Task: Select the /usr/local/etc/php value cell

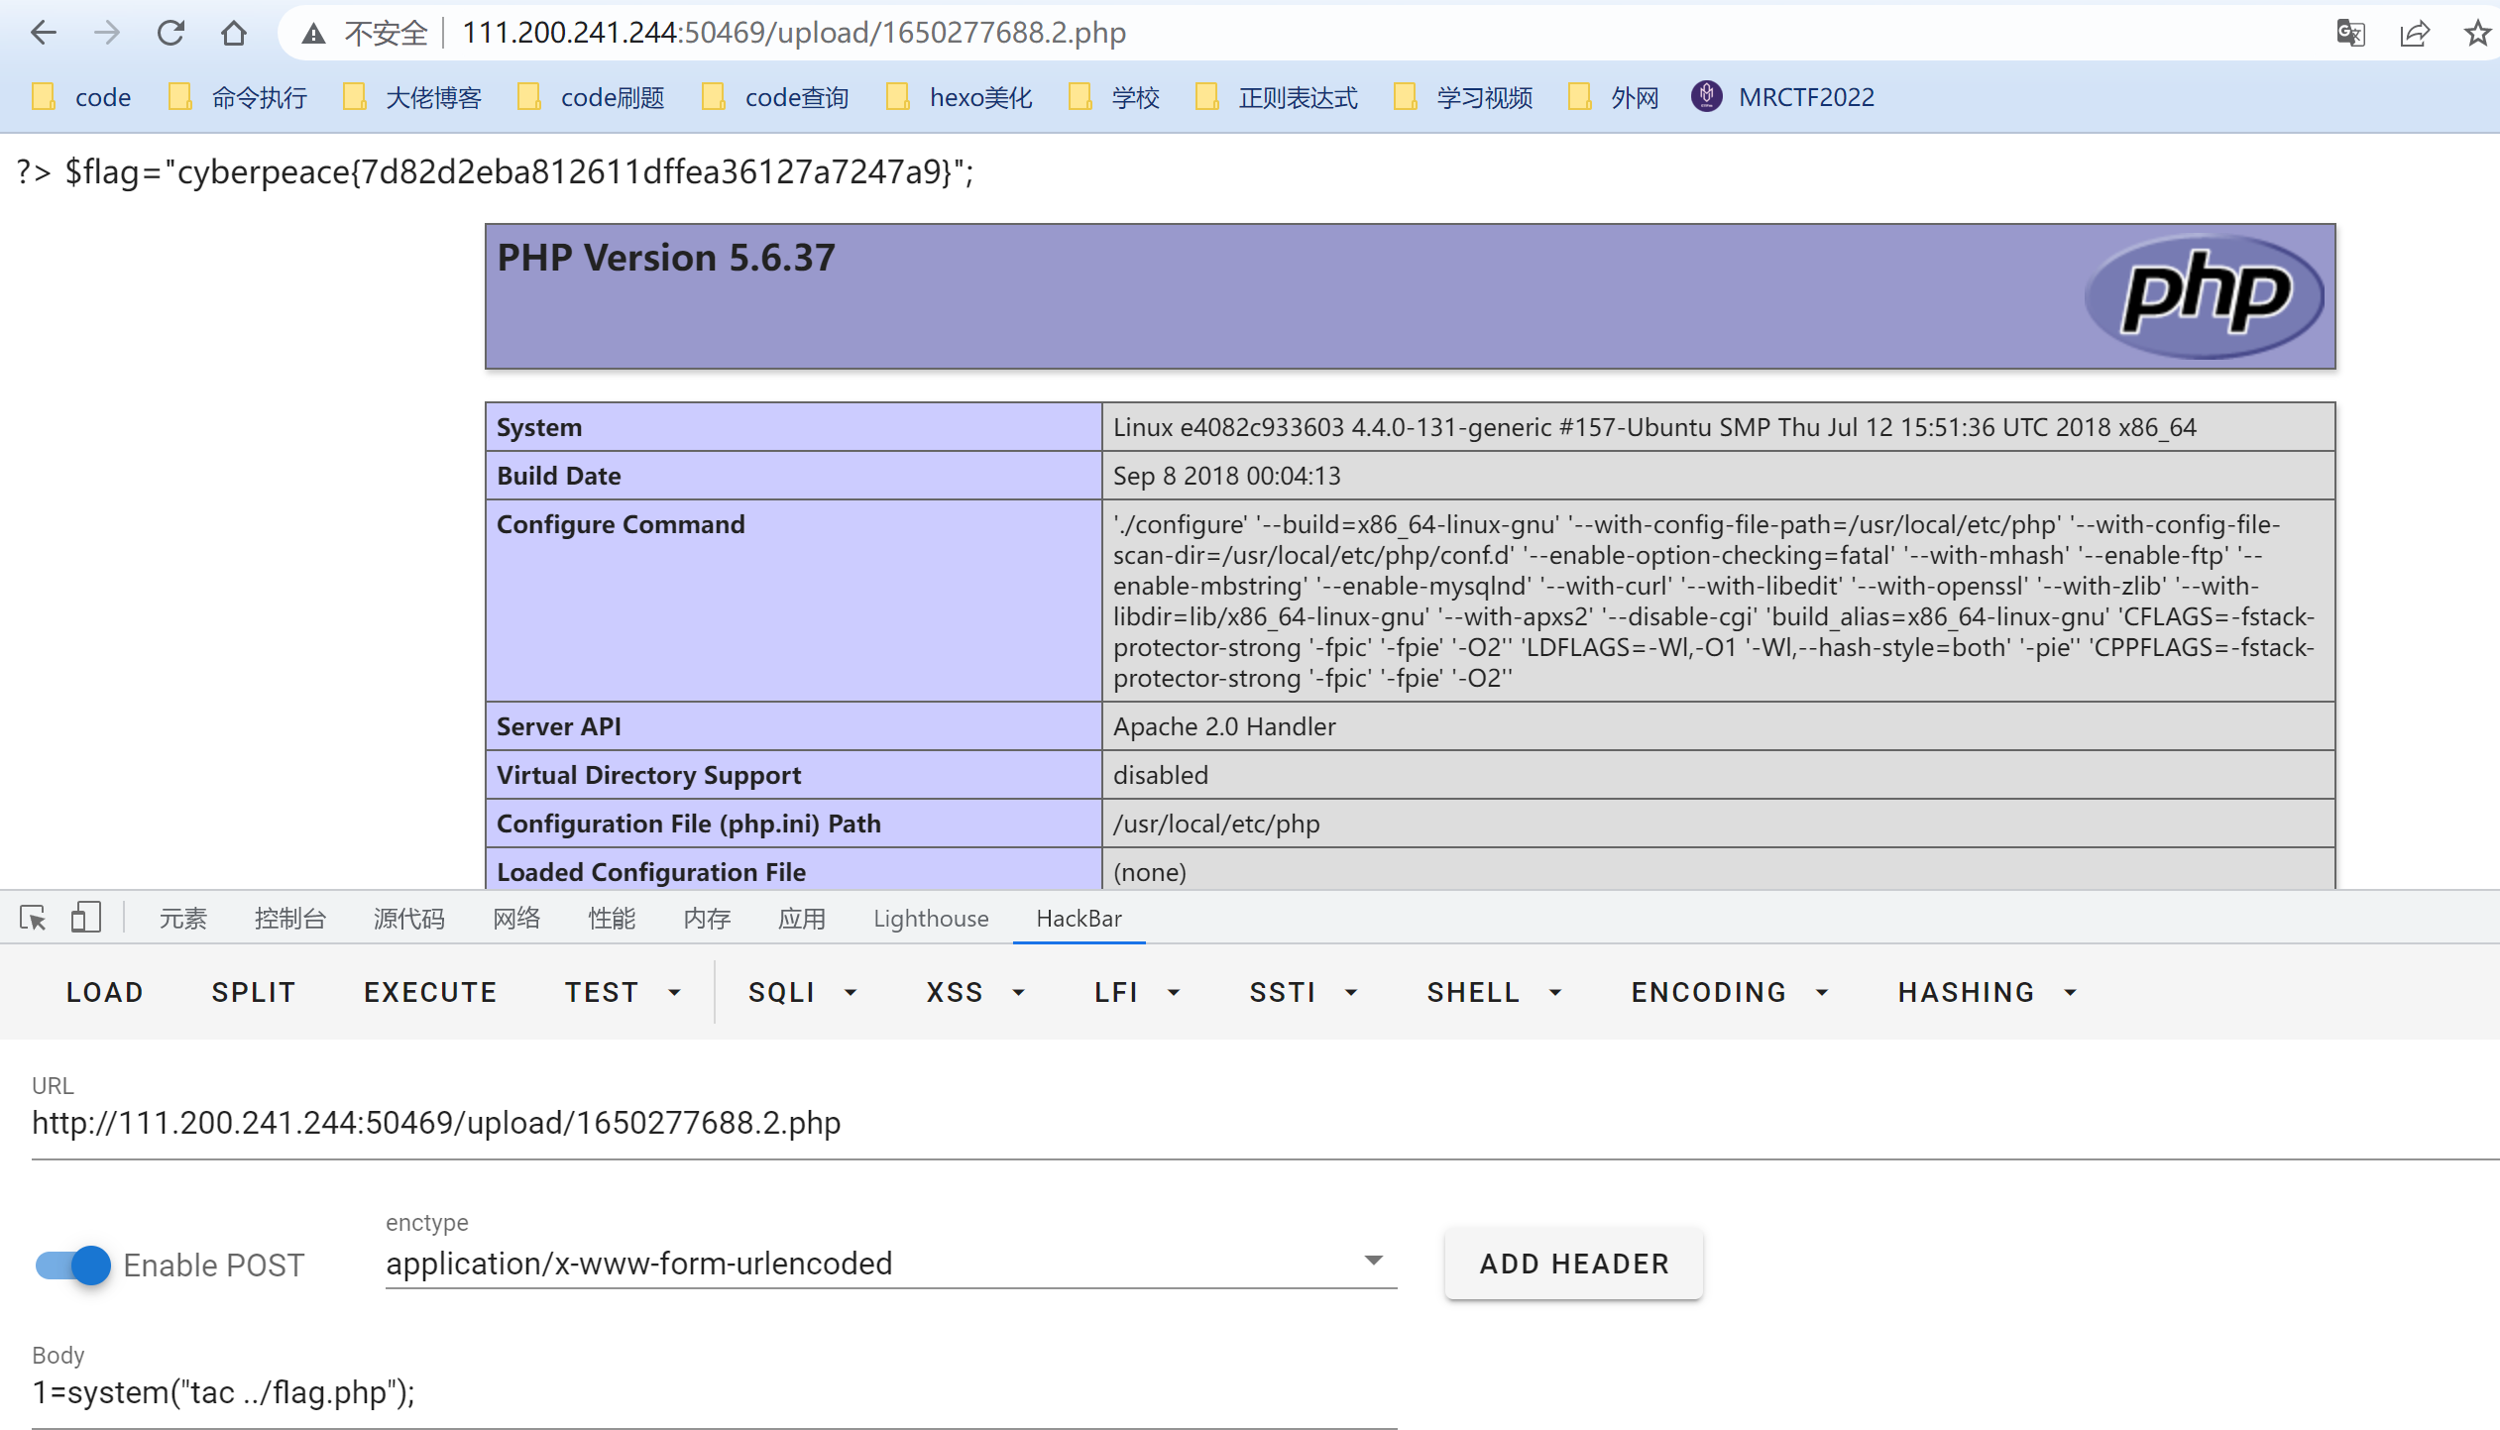Action: [1719, 824]
